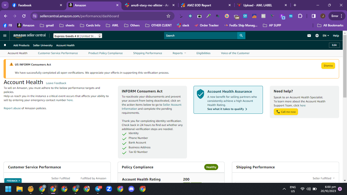The width and height of the screenshot is (347, 195).
Task: Switch to the Facebook browser tab
Action: [37, 5]
